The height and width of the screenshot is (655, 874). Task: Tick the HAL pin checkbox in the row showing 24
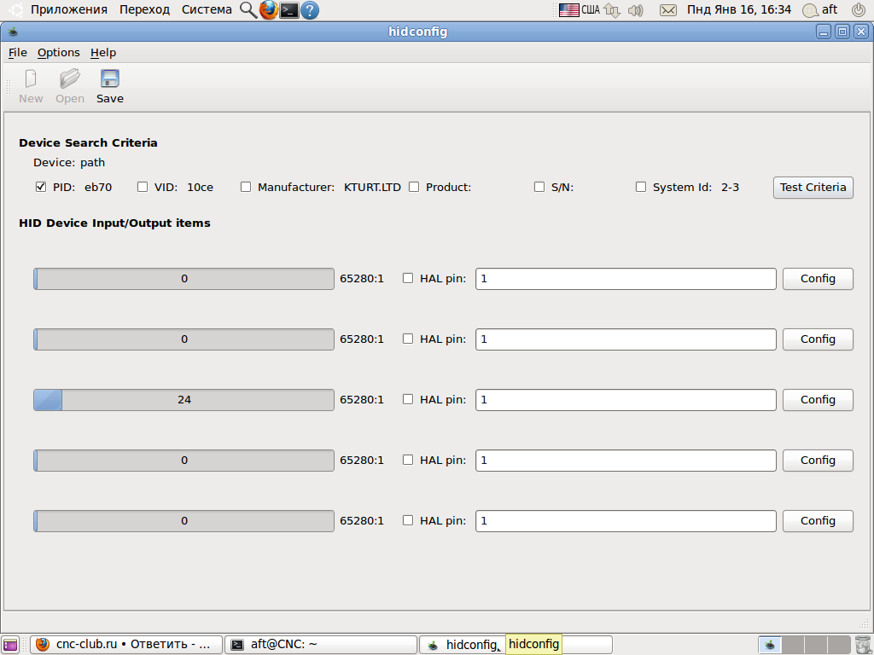pos(408,399)
